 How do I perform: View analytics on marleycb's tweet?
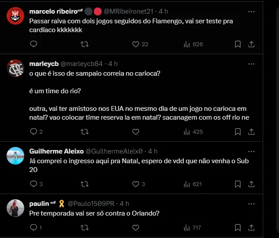pyautogui.click(x=187, y=132)
